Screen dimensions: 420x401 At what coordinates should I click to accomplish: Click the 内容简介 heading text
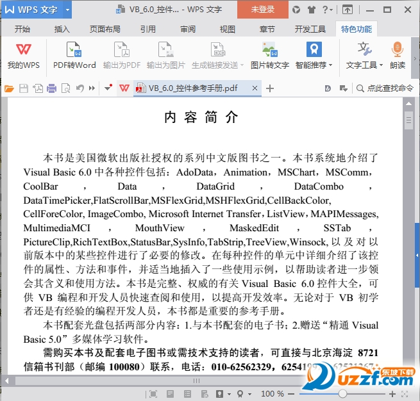pos(201,117)
